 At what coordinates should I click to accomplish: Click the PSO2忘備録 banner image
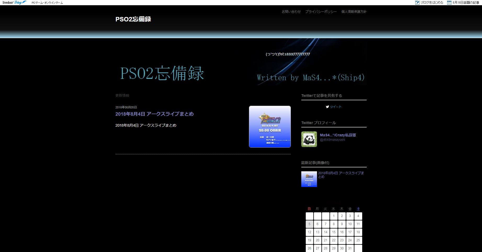pos(241,62)
